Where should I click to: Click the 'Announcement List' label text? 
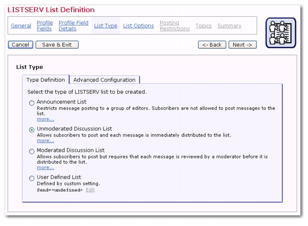(61, 102)
